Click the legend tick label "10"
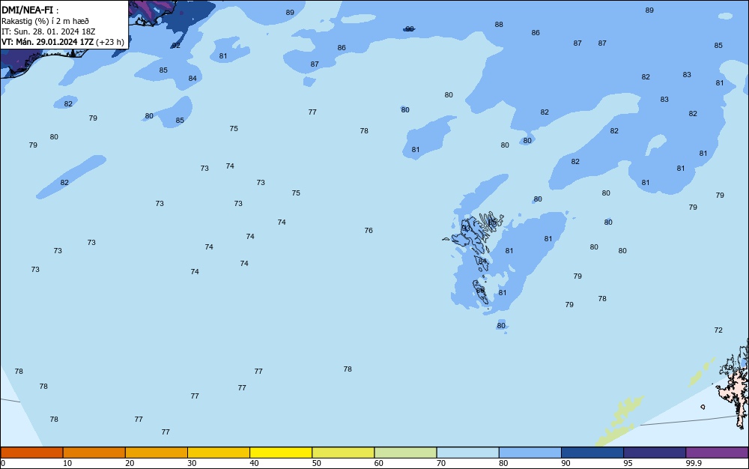The width and height of the screenshot is (749, 469). pos(67,463)
